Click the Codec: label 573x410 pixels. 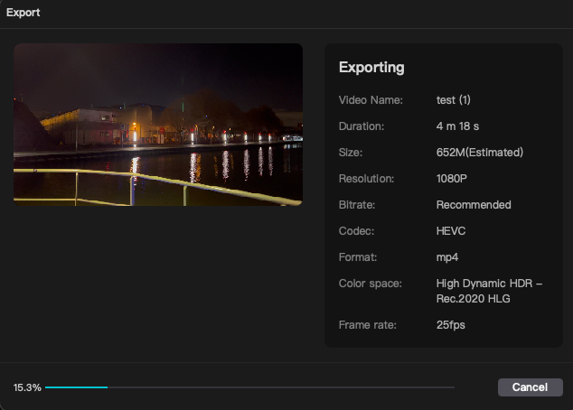[x=356, y=231]
